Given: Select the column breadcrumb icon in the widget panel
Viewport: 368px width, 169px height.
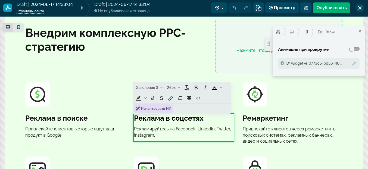Looking at the screenshot, I should (305, 32).
